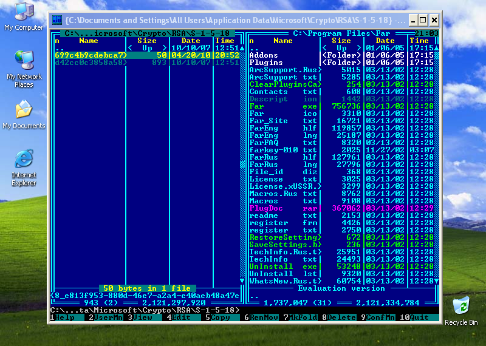Select register frm file
Viewport: 486px width, 346px height.
341,223
